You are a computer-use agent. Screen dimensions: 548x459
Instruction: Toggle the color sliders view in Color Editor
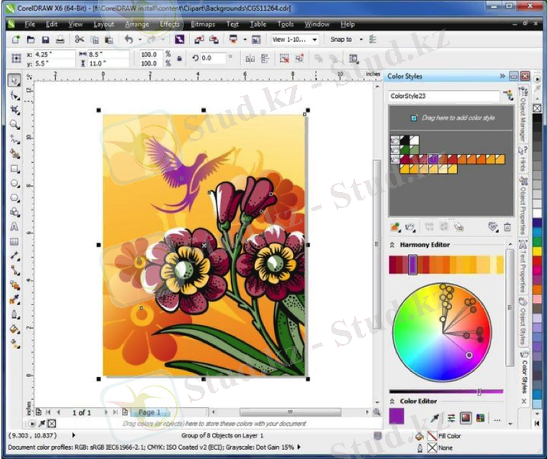click(x=452, y=418)
